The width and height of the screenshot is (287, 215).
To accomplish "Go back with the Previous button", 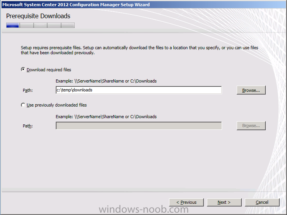I will tap(186, 202).
